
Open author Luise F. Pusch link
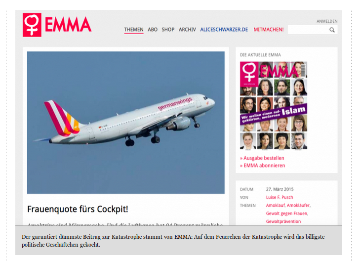(280, 197)
